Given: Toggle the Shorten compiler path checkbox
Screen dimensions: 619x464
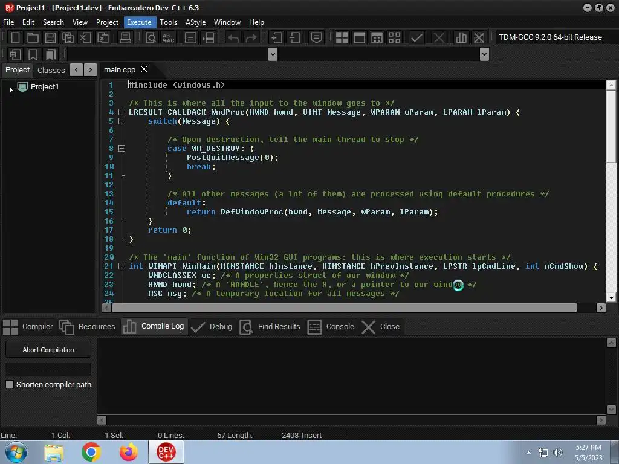Looking at the screenshot, I should tap(10, 384).
